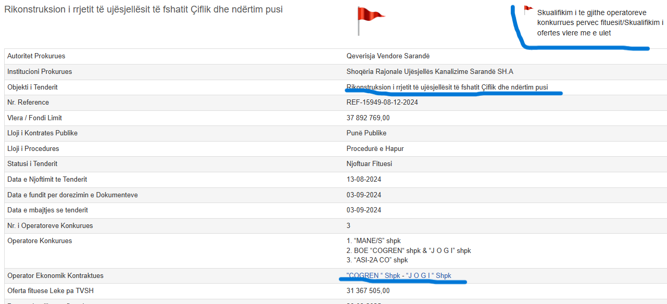Select the Punë Publike contract type
The image size is (667, 304).
click(x=367, y=133)
